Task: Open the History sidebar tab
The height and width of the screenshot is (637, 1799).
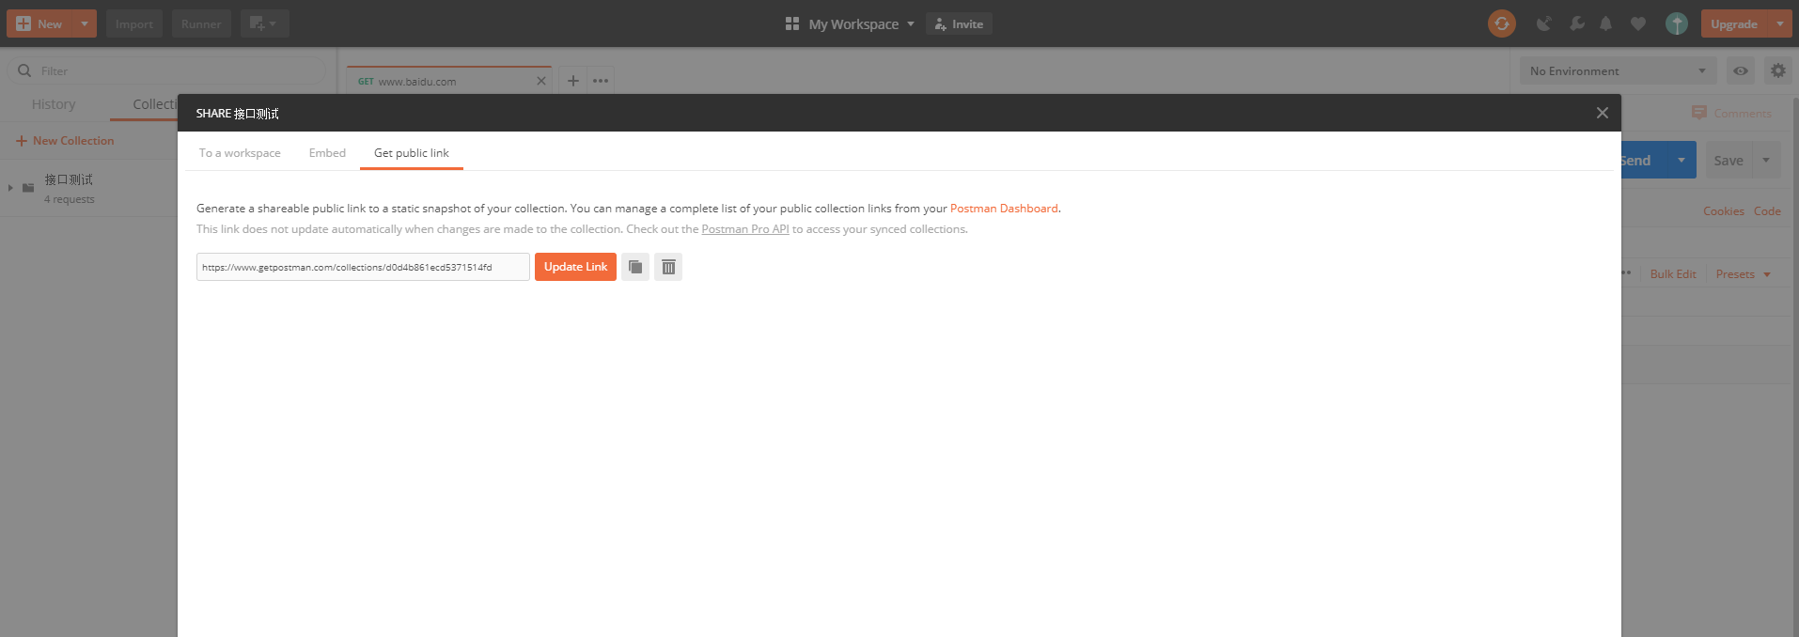Action: click(54, 104)
